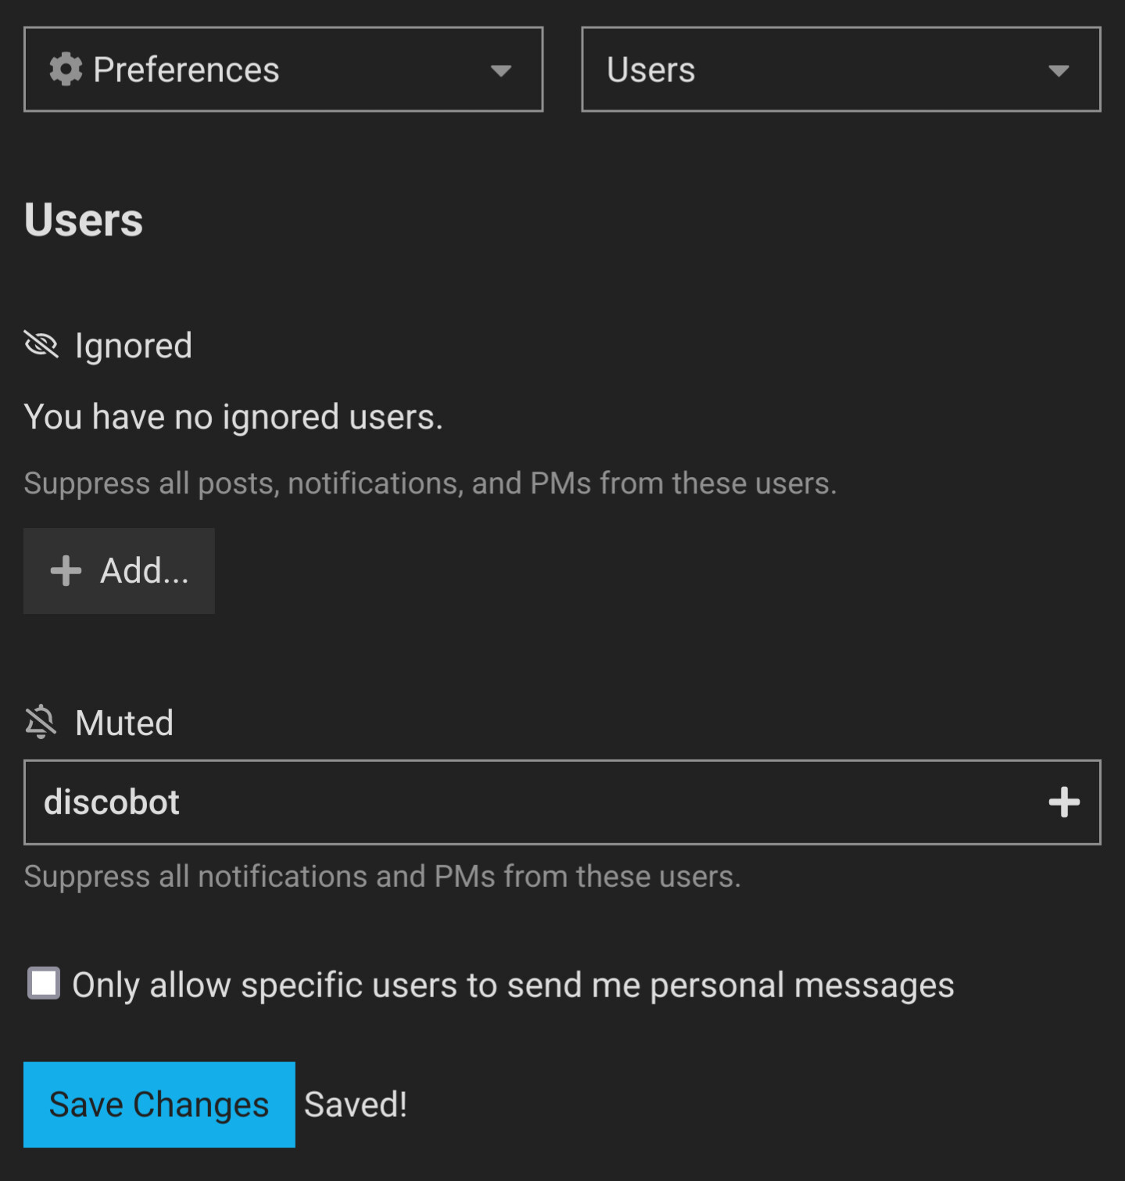Image resolution: width=1125 pixels, height=1181 pixels.
Task: Click the plus icon in muted users field
Action: pyautogui.click(x=1064, y=802)
